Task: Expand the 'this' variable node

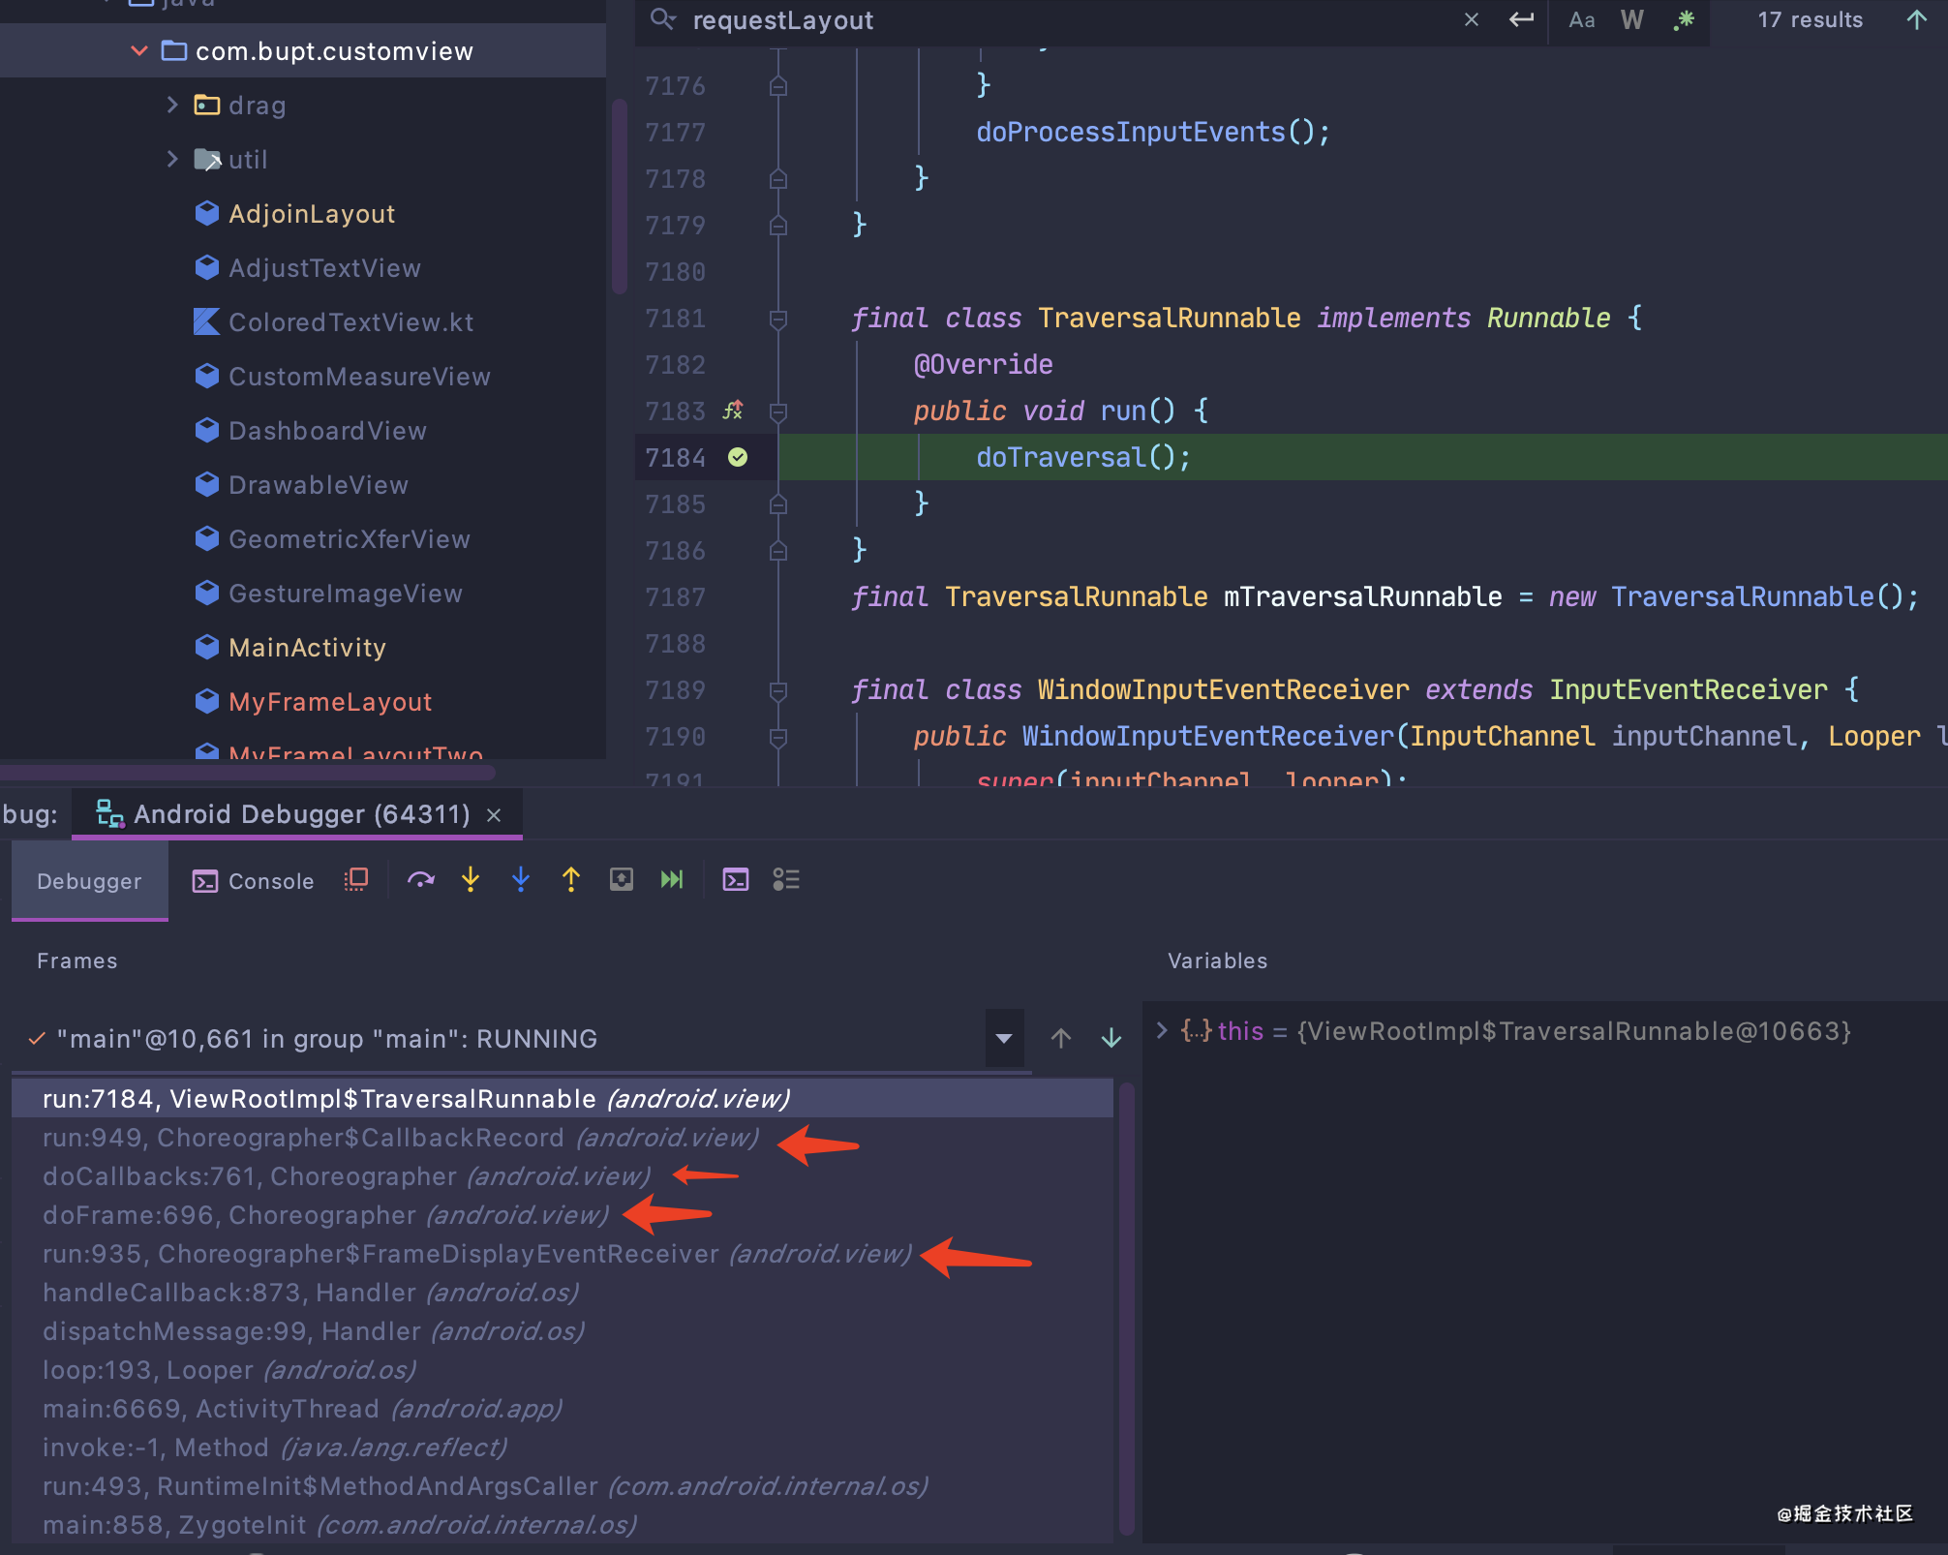Action: coord(1162,1030)
